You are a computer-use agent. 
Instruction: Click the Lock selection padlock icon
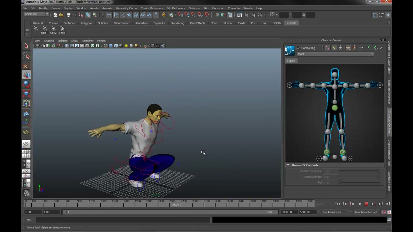tap(164, 15)
